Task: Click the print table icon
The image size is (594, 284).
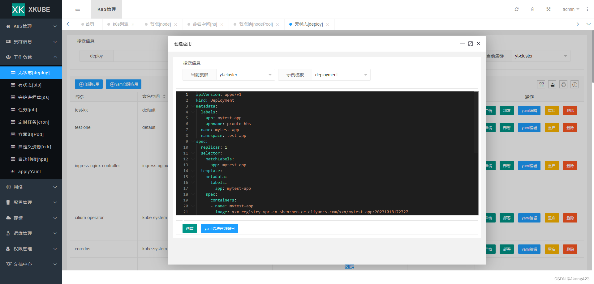Action: click(564, 84)
